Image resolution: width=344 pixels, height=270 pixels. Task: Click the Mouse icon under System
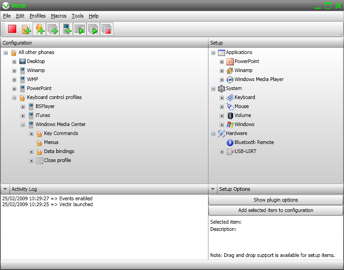pyautogui.click(x=230, y=107)
